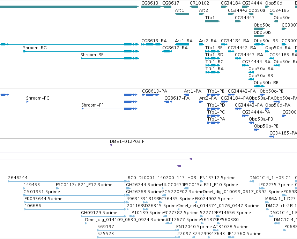Select the CG34185-PA protein label
The image size is (297, 239).
[283, 133]
